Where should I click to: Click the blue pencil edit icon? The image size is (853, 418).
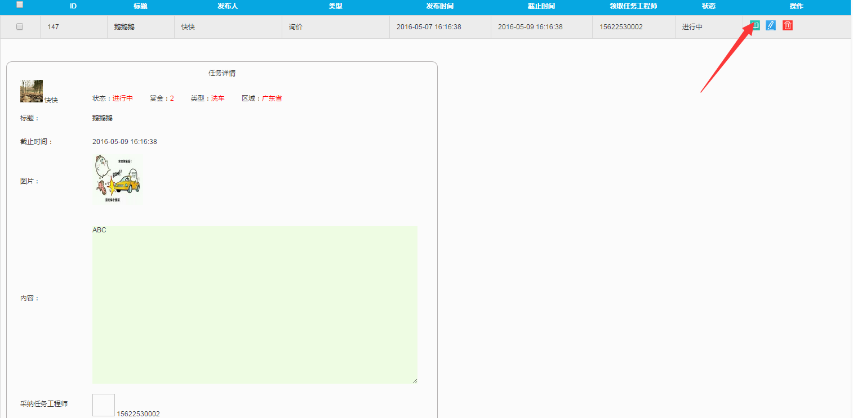[x=771, y=25]
